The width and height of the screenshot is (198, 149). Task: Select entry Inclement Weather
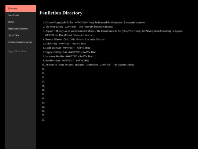[69, 56]
